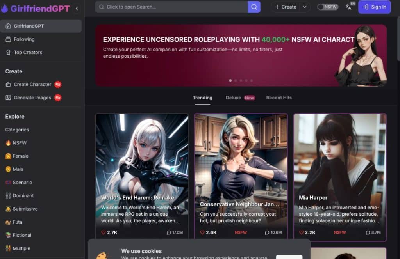The width and height of the screenshot is (400, 259).
Task: Click the promotional banner with 40,000+ characters
Action: click(241, 55)
